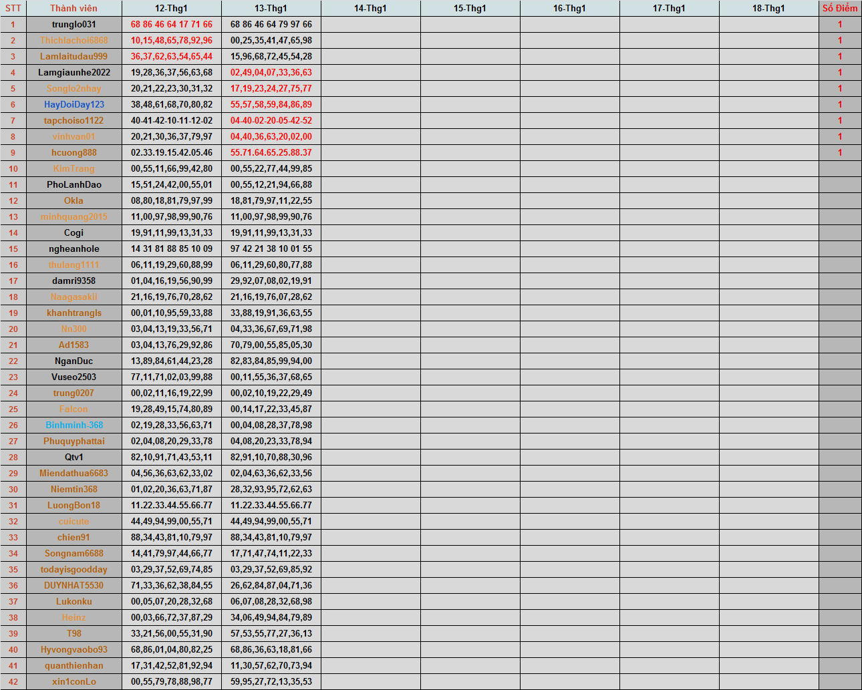The width and height of the screenshot is (862, 690).
Task: Click member name chien91
Action: tap(74, 537)
